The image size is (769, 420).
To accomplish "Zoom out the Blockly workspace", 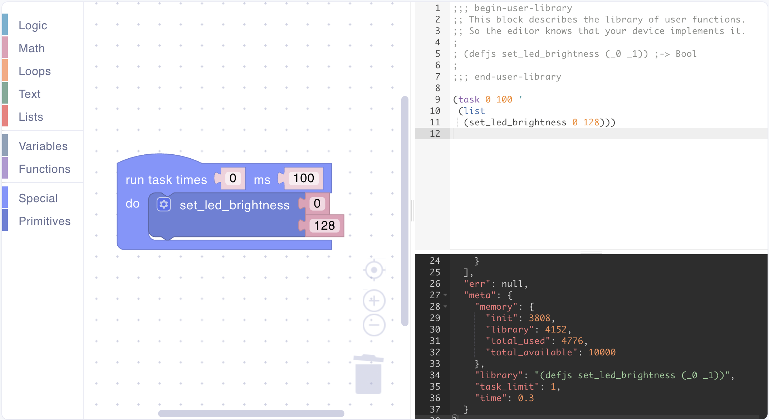I will coord(374,325).
